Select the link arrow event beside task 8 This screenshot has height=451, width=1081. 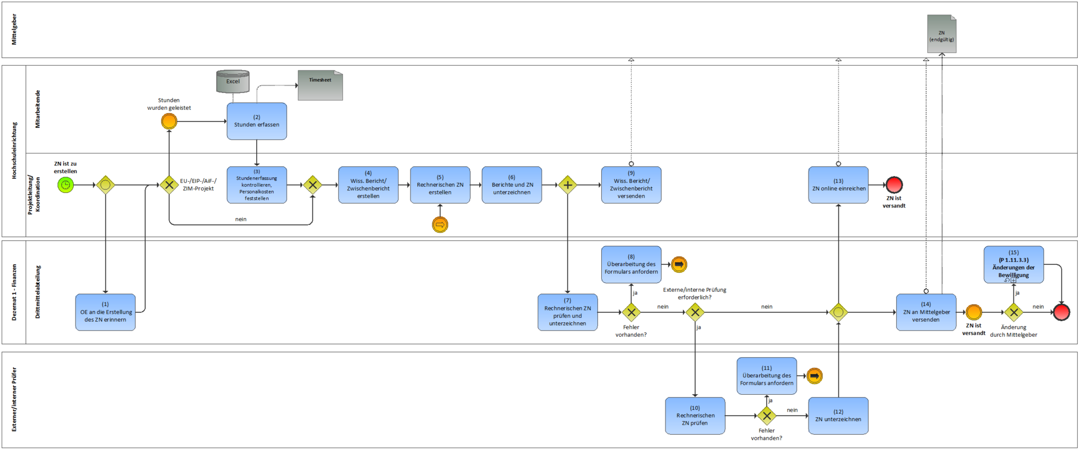679,264
